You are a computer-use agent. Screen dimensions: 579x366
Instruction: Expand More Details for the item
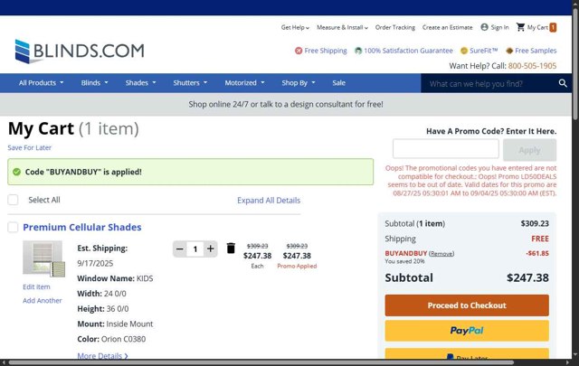coord(102,356)
